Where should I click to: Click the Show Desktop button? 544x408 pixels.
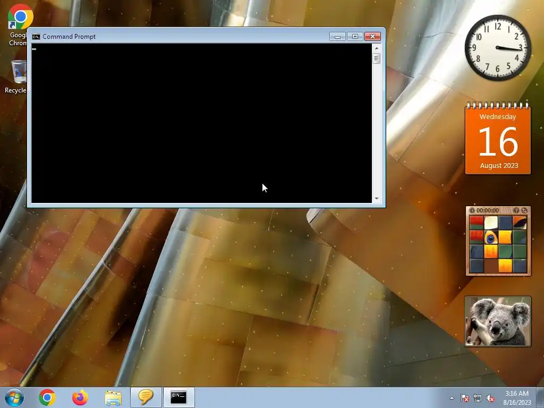[x=540, y=397]
